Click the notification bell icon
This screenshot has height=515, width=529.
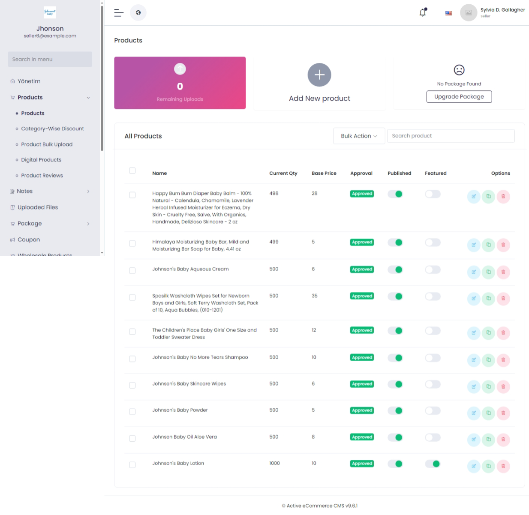tap(423, 13)
